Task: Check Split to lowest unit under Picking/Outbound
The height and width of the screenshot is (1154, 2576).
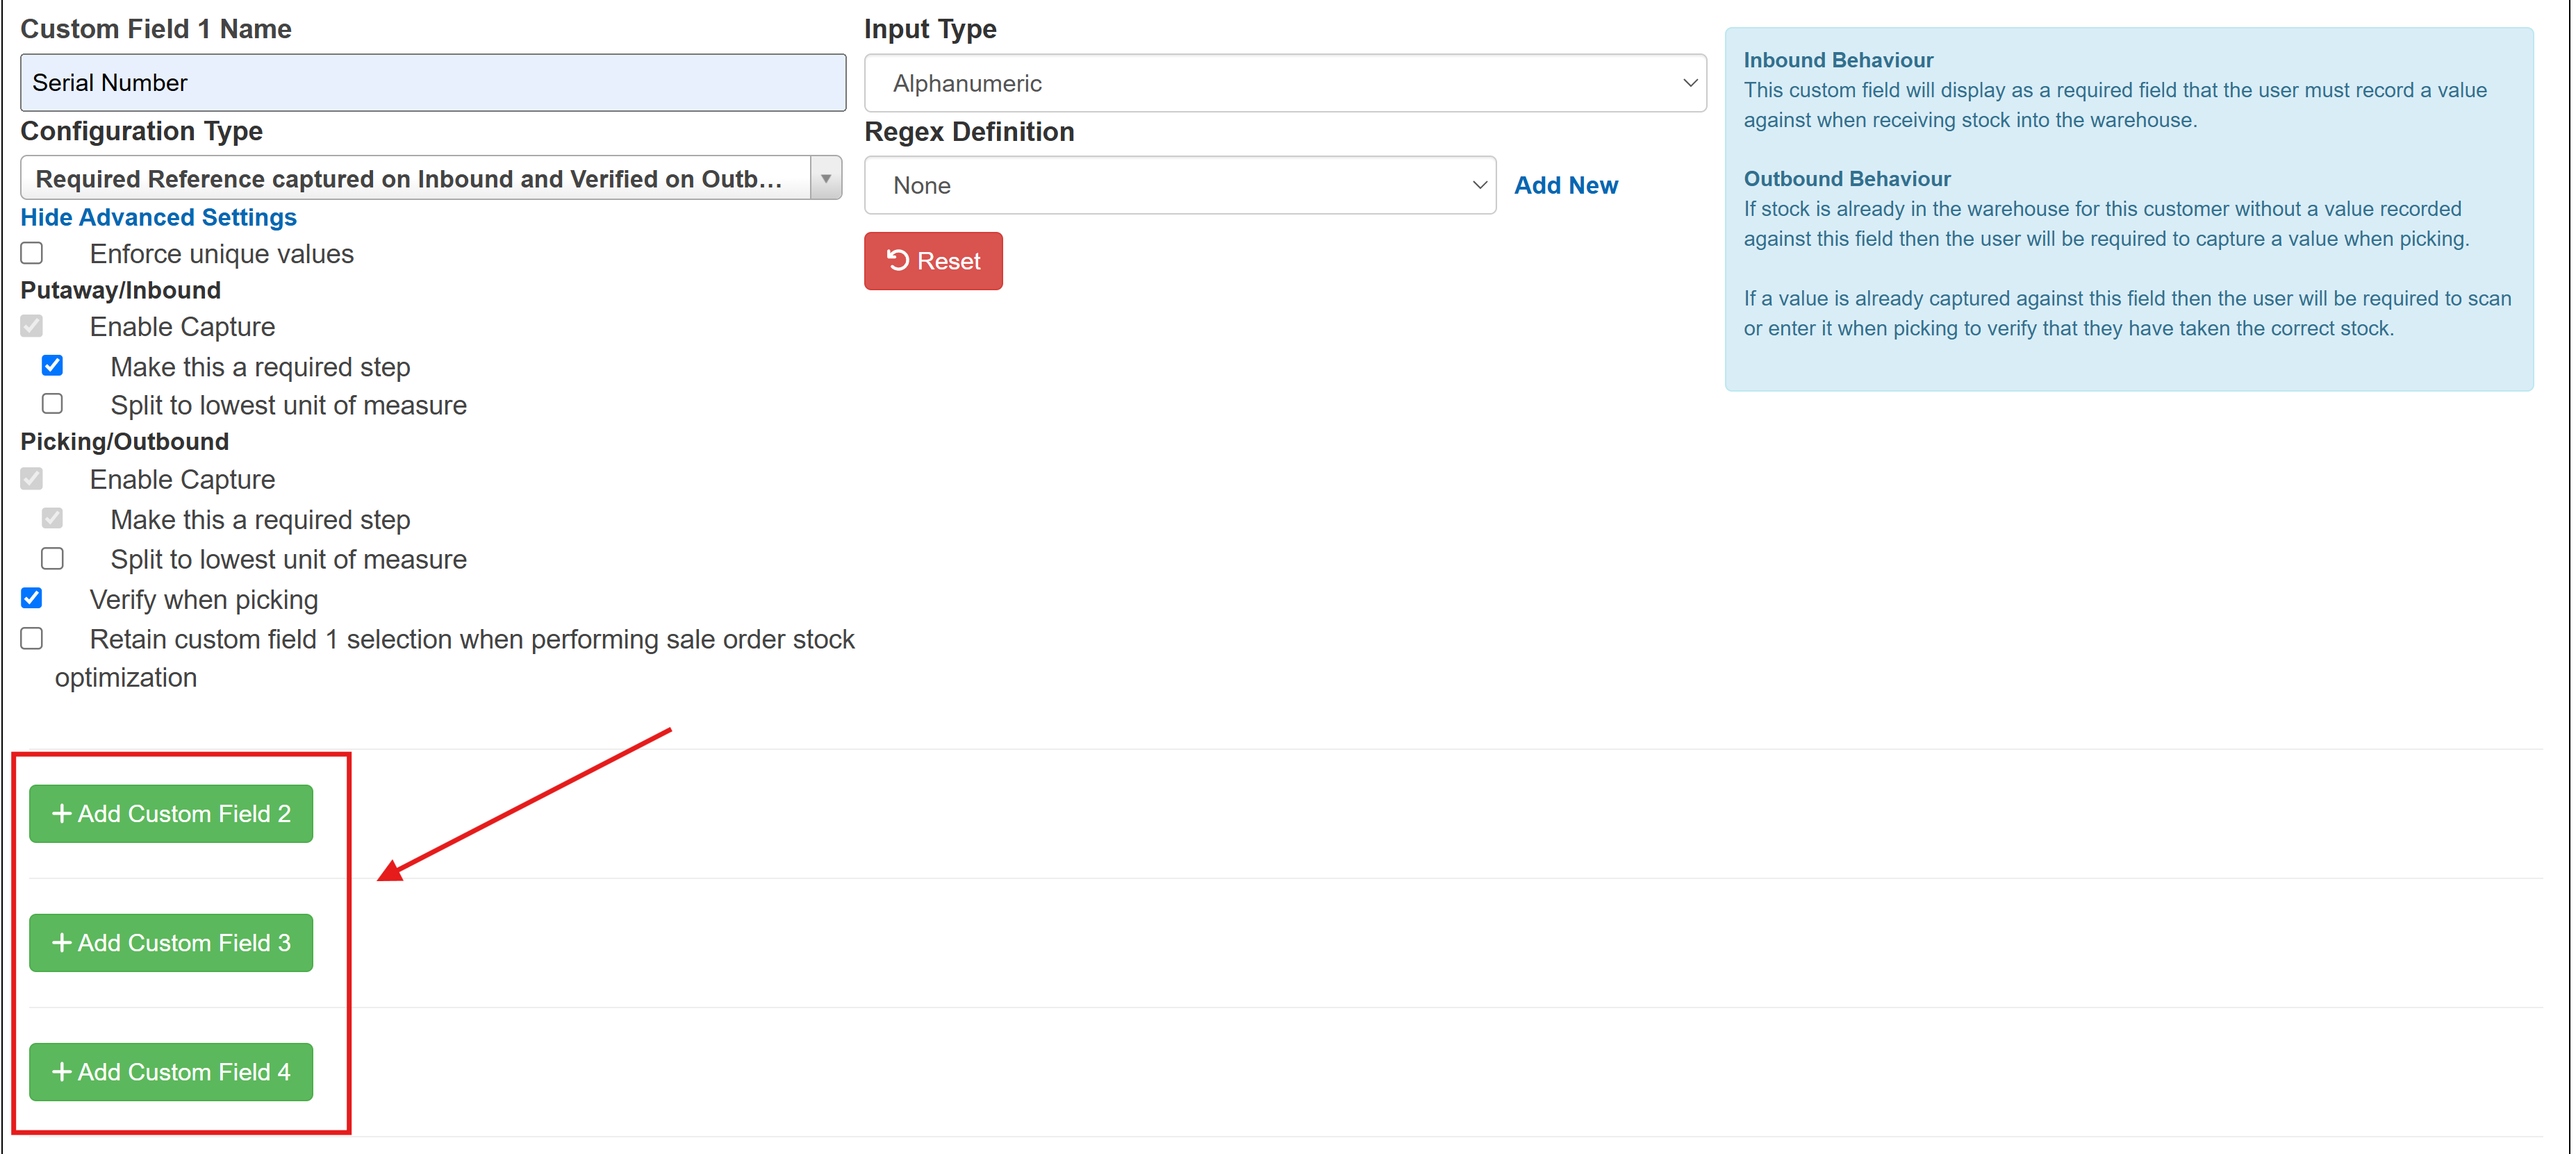Action: (52, 558)
